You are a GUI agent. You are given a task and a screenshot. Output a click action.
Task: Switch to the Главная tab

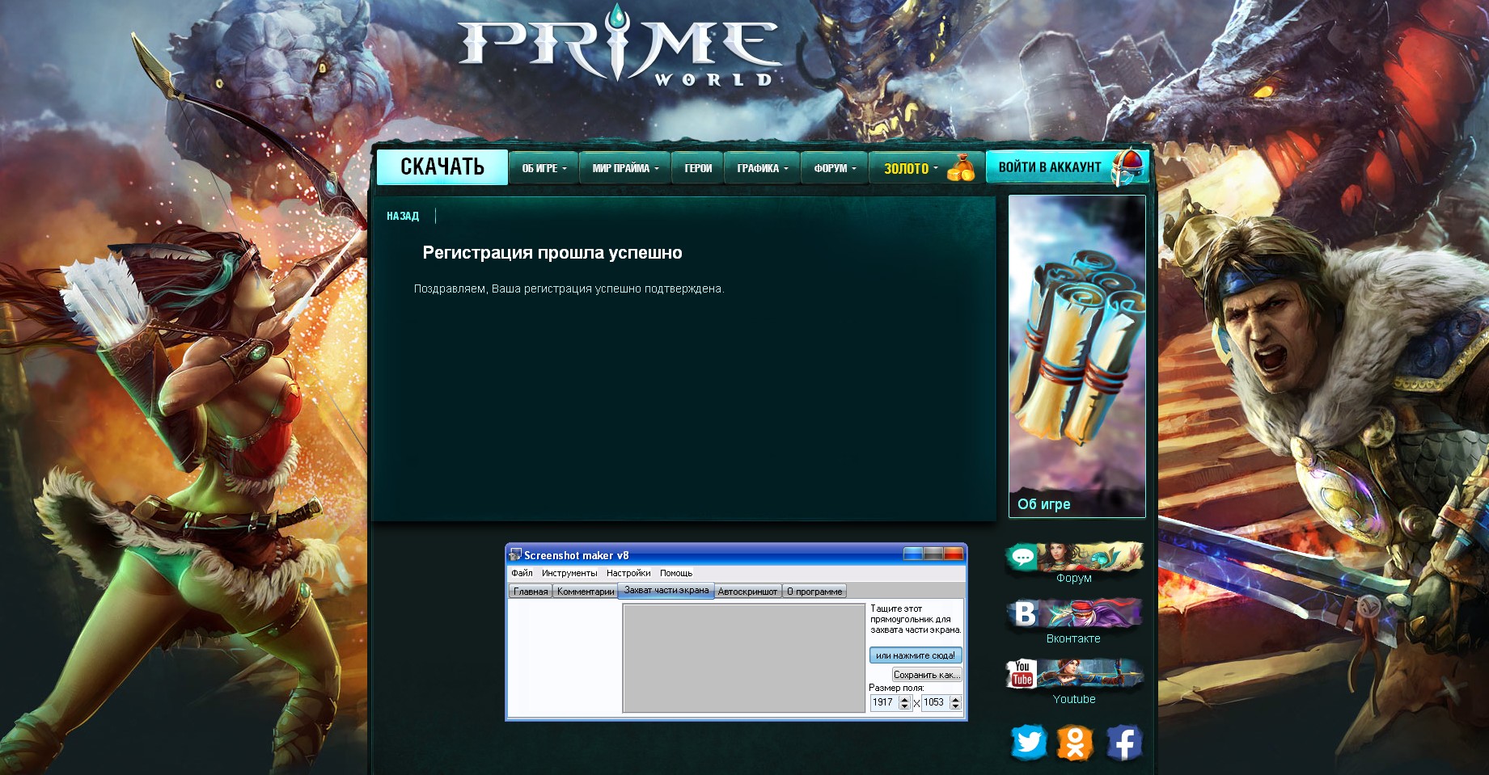pos(531,592)
